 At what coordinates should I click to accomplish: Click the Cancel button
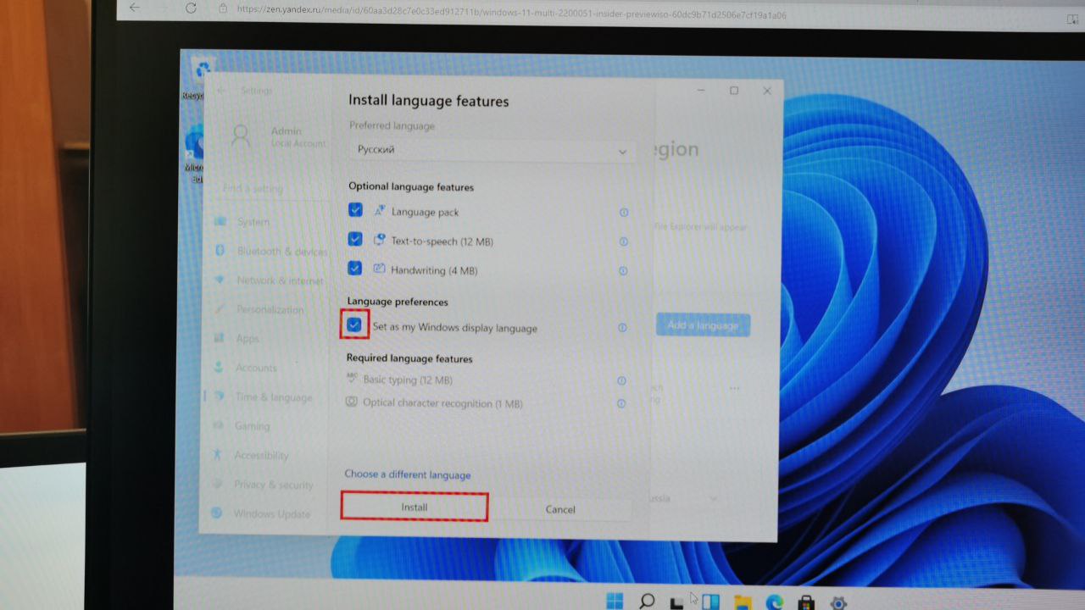click(560, 509)
